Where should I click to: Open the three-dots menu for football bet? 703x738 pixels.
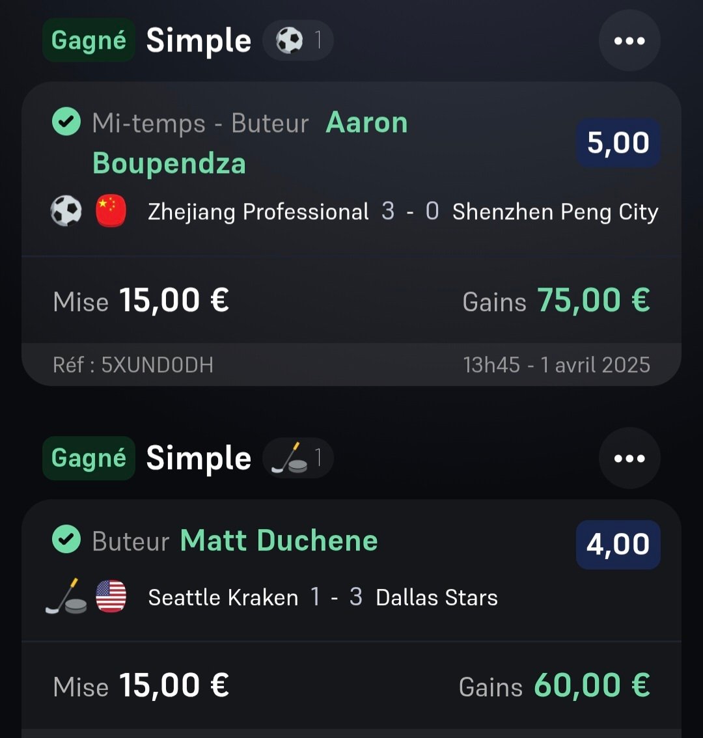click(x=629, y=40)
